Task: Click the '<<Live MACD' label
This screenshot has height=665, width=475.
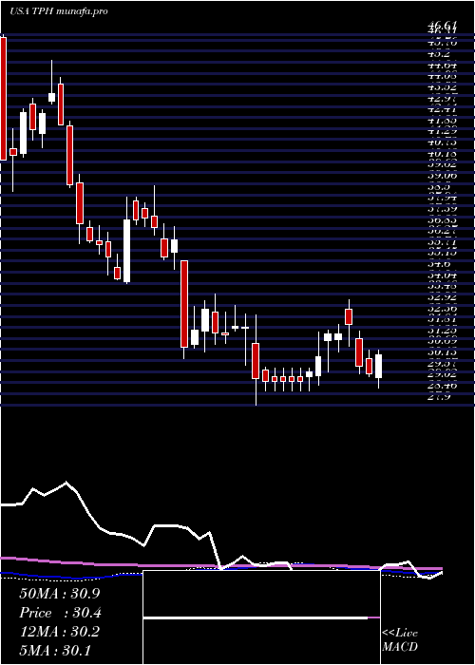Action: coord(400,640)
